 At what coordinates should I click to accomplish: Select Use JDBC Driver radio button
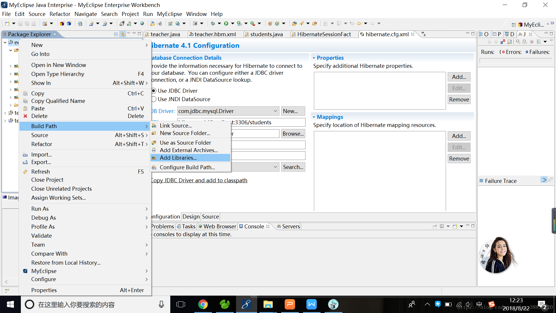point(154,91)
